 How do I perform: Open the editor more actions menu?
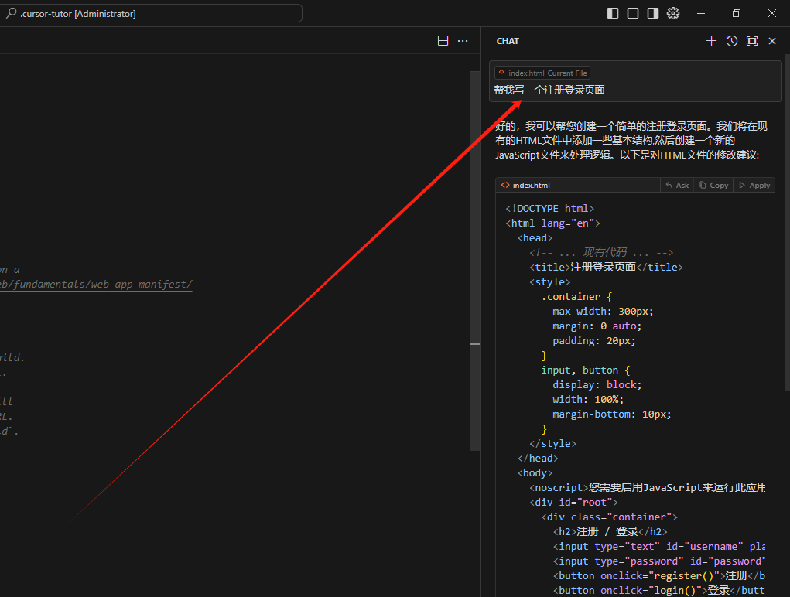point(462,40)
